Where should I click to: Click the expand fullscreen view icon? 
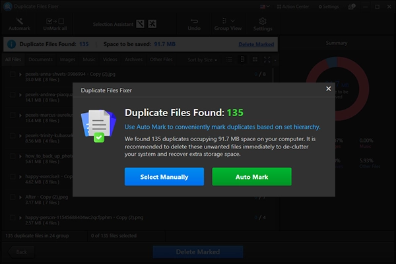267,59
